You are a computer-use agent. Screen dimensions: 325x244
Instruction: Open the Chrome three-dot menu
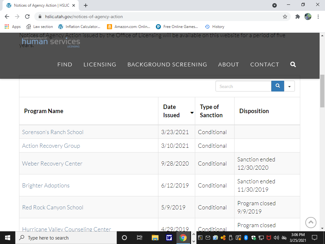(318, 17)
